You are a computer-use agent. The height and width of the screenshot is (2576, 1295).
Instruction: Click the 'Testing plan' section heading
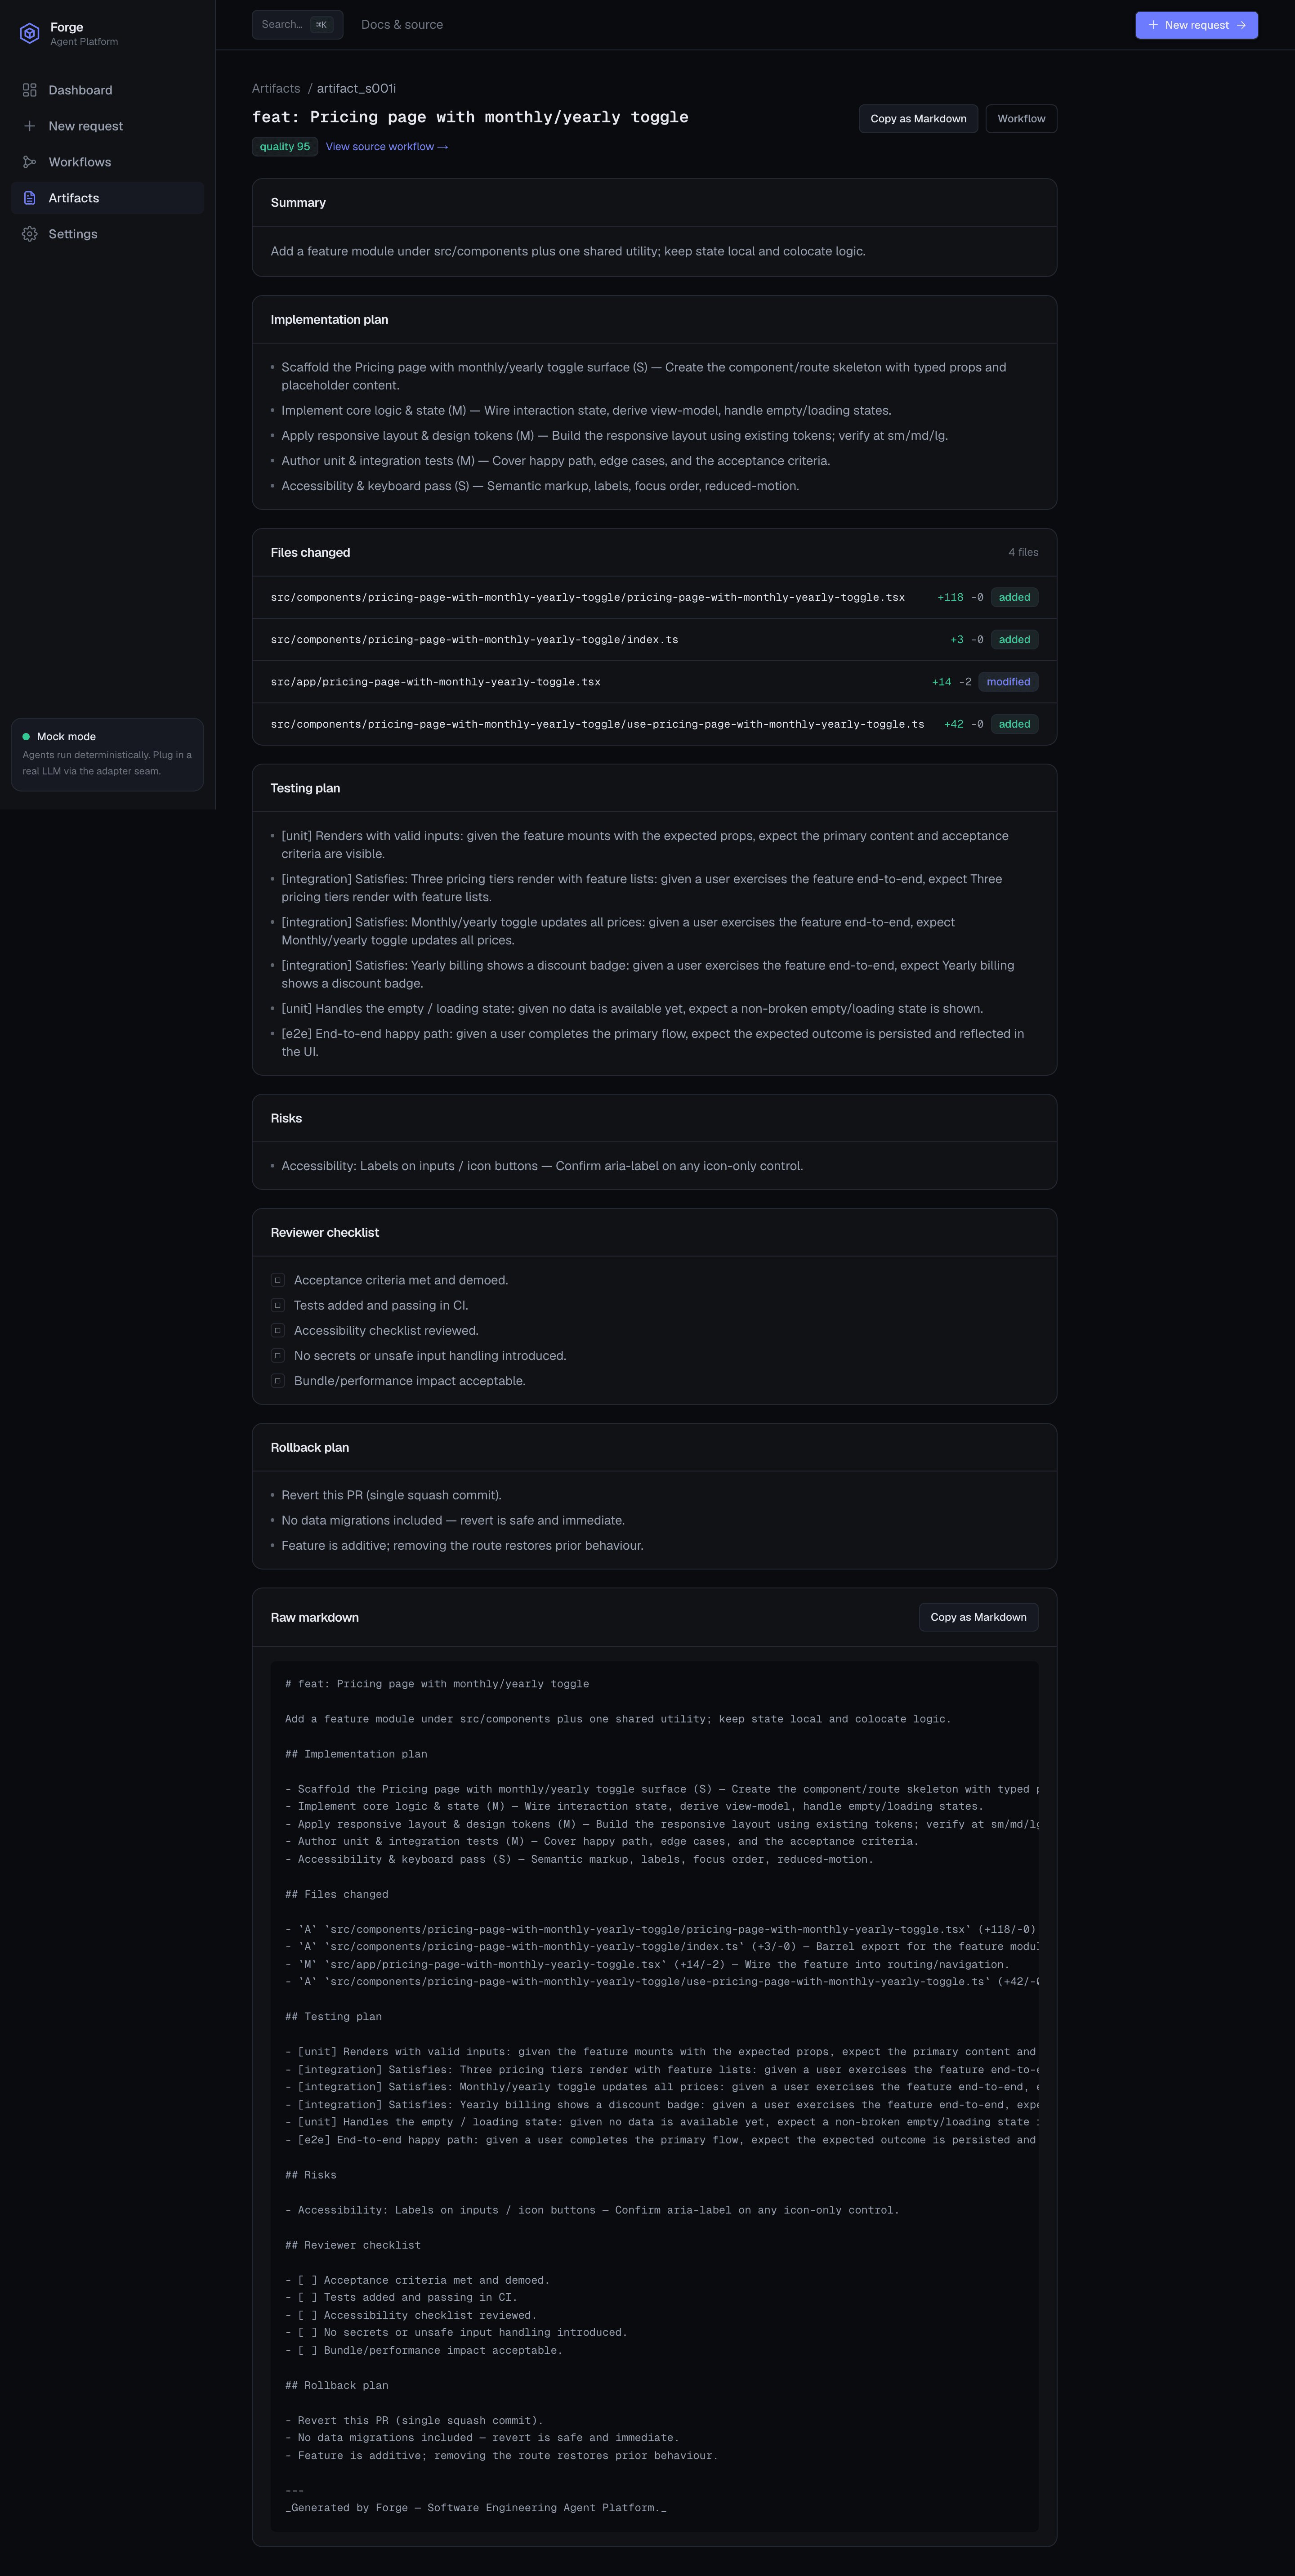(x=305, y=788)
